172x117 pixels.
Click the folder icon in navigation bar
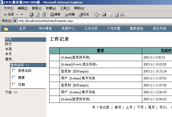(x=6, y=29)
